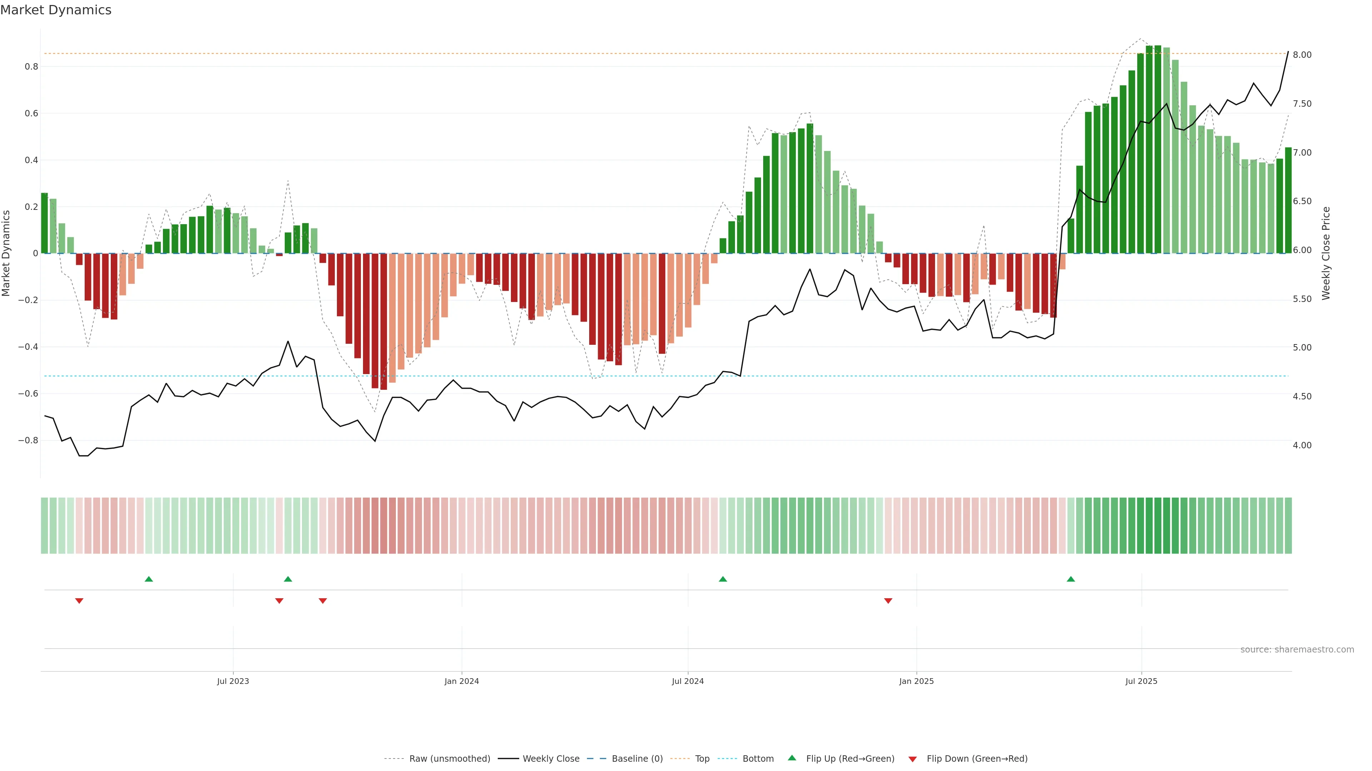Toggle the Baseline (0) legend entry

pos(637,759)
